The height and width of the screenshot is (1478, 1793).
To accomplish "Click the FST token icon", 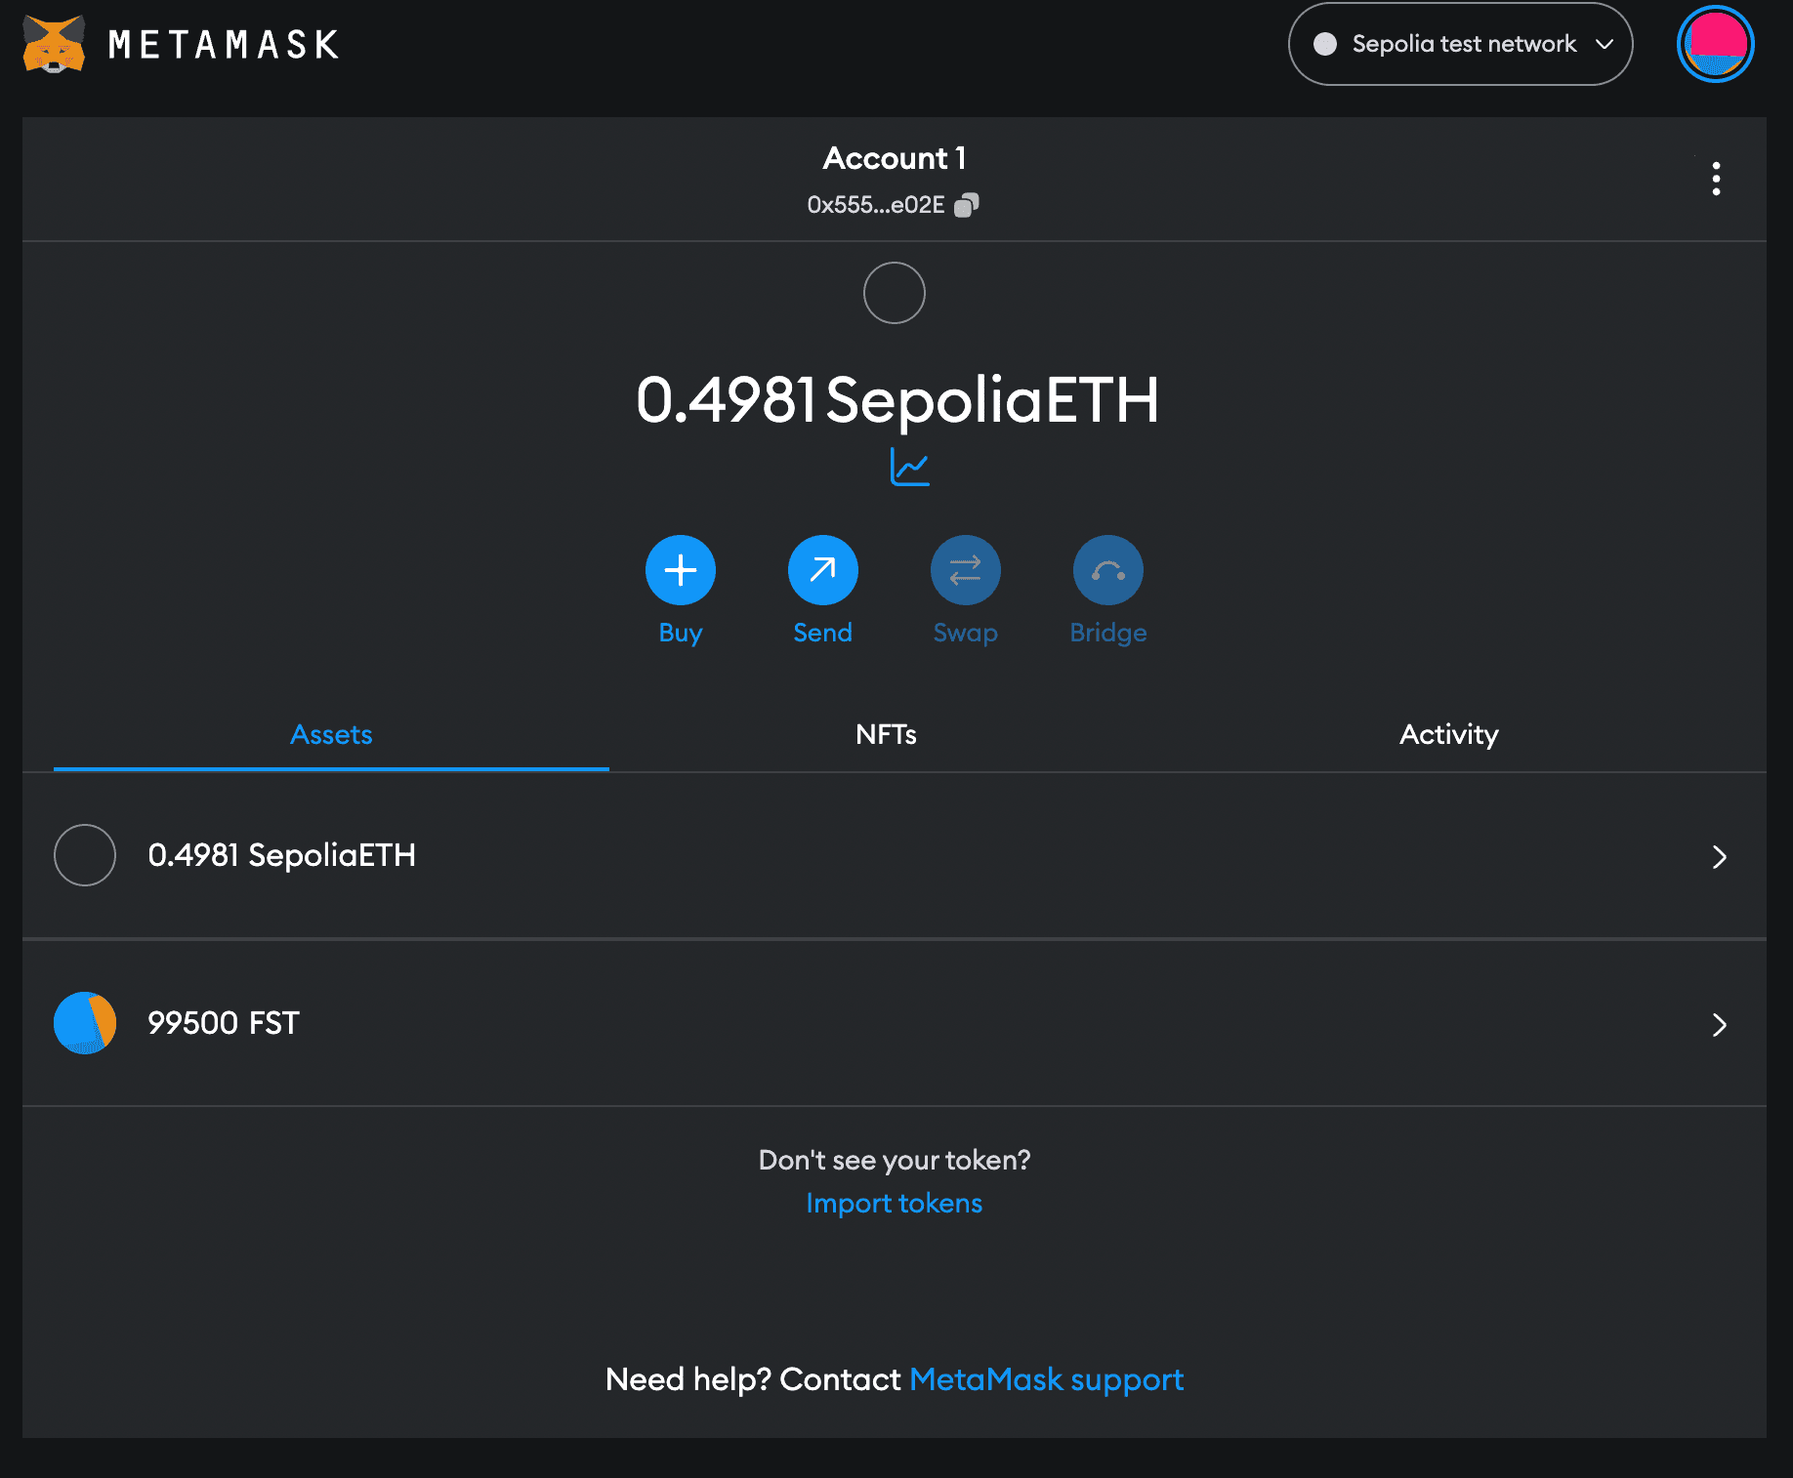I will (85, 1023).
